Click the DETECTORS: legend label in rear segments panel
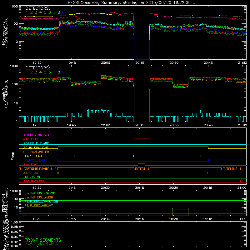The image size is (250, 250). 37,68
